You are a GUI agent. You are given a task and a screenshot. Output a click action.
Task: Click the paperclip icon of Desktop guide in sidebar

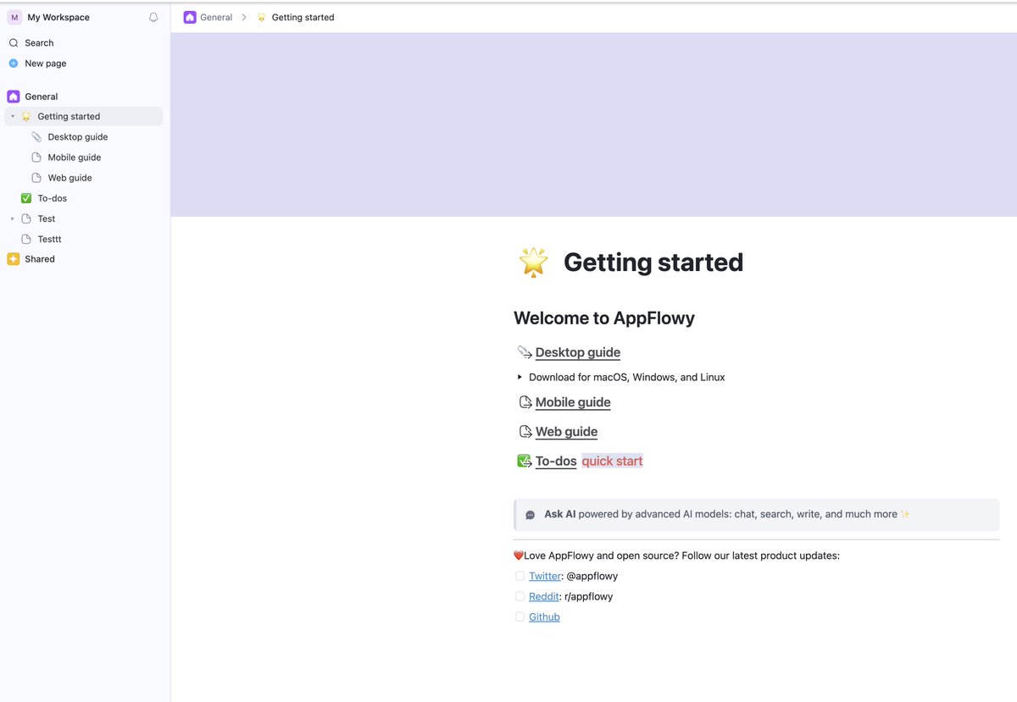(x=36, y=137)
